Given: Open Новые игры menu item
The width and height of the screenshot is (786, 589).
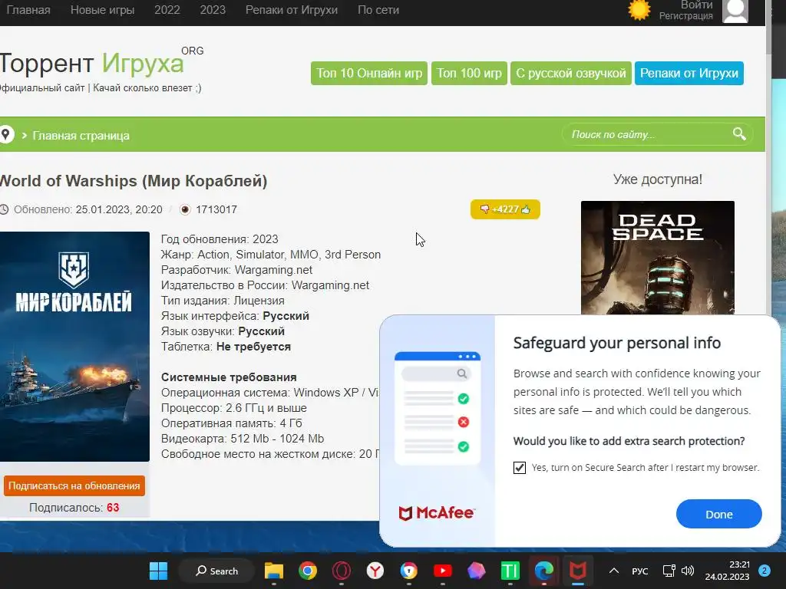Looking at the screenshot, I should (102, 10).
